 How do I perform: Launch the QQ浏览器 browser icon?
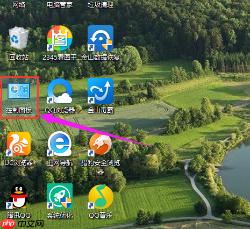tap(60, 91)
